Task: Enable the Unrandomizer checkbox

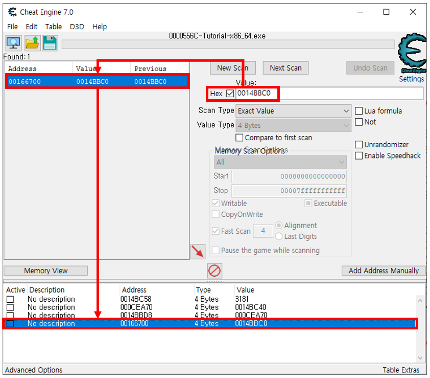Action: pyautogui.click(x=359, y=144)
